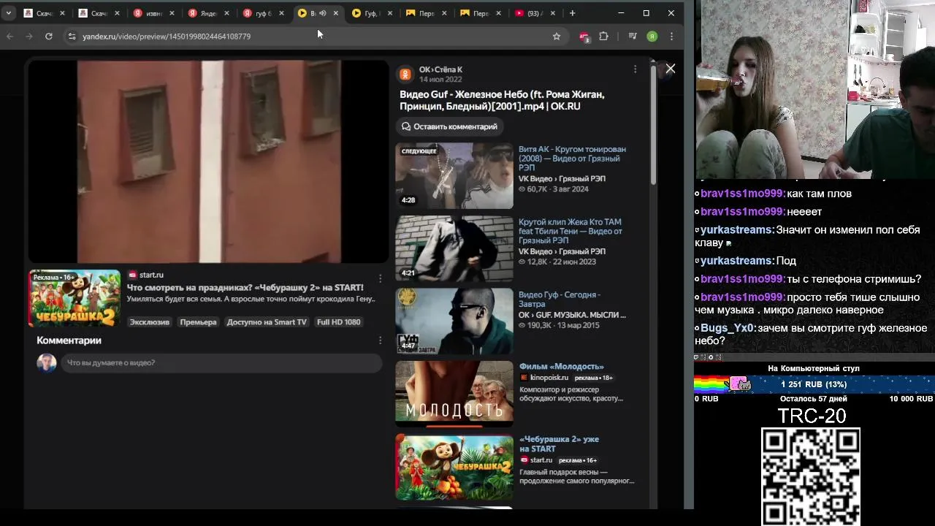
Task: View site information icon in address bar
Action: tap(72, 36)
